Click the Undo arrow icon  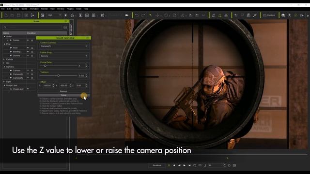coord(137,15)
